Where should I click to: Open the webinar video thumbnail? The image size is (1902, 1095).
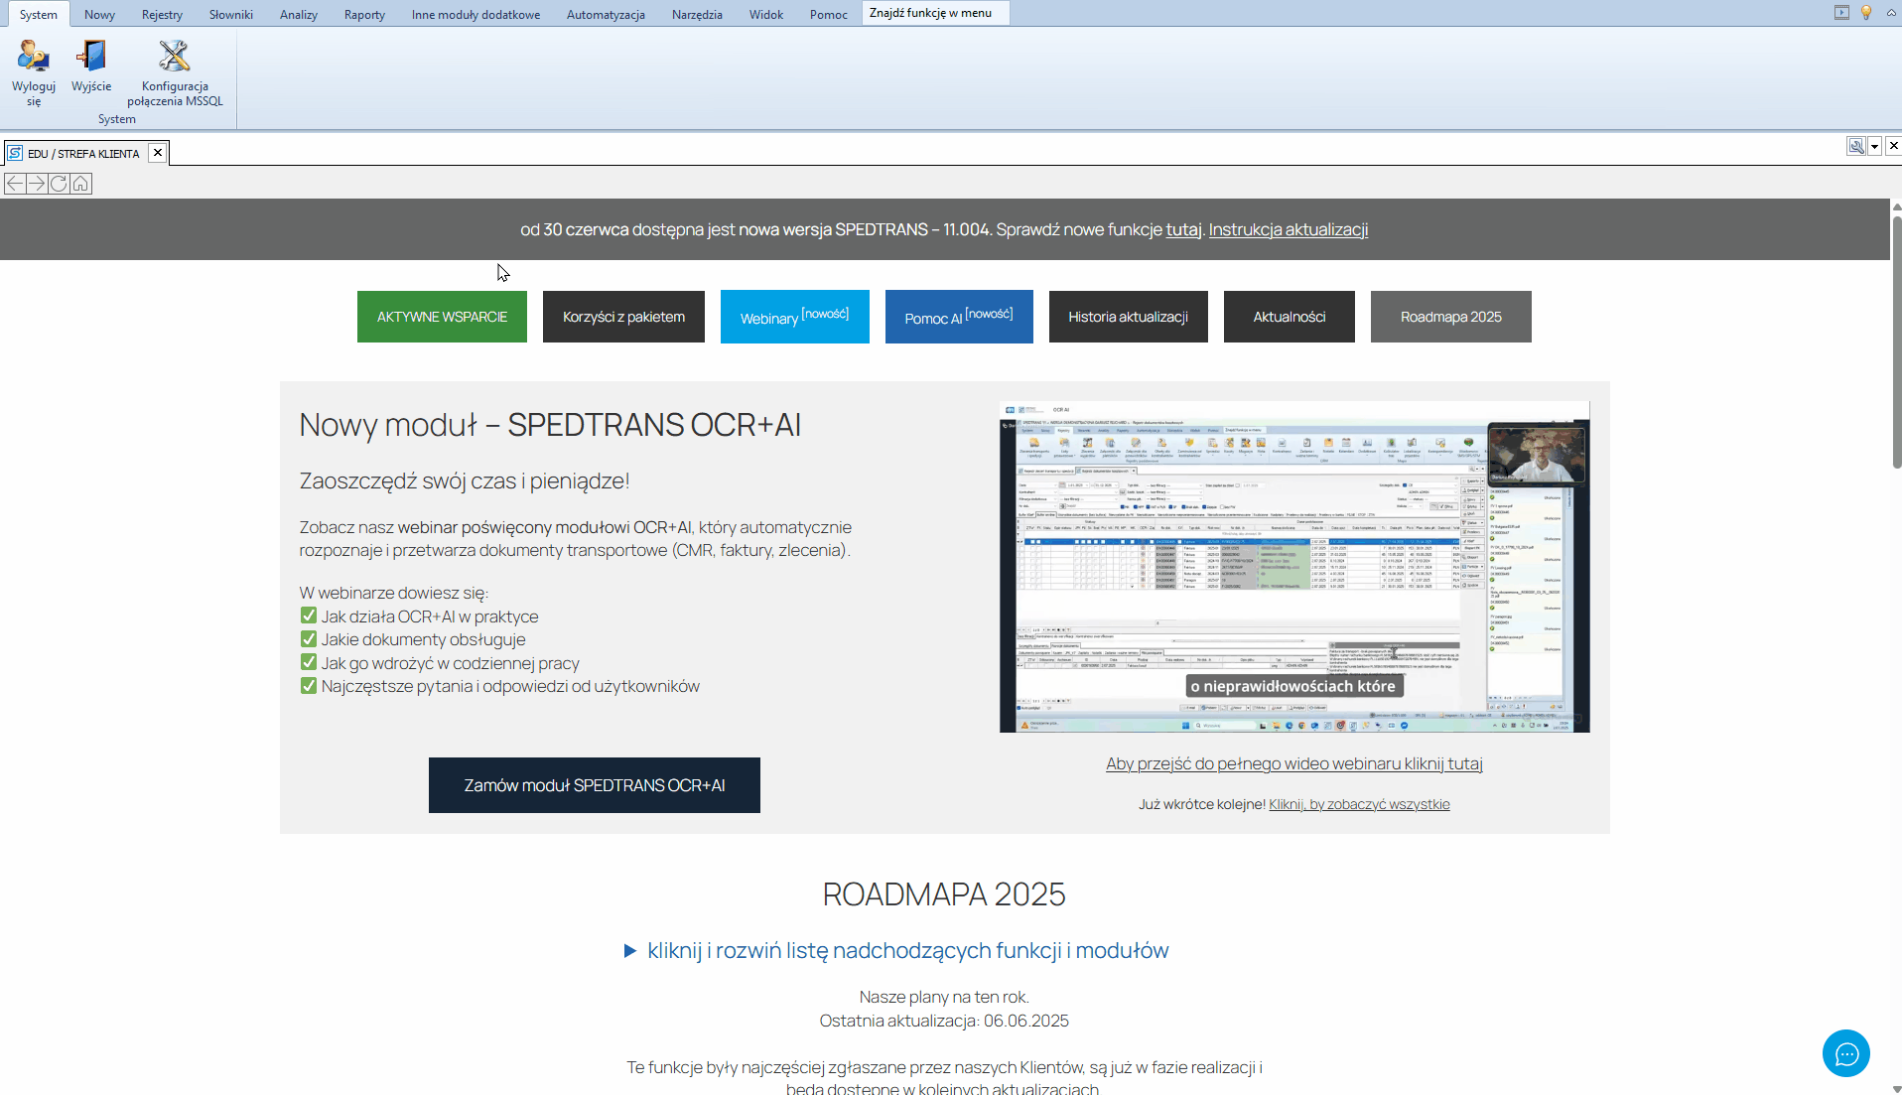(1293, 567)
